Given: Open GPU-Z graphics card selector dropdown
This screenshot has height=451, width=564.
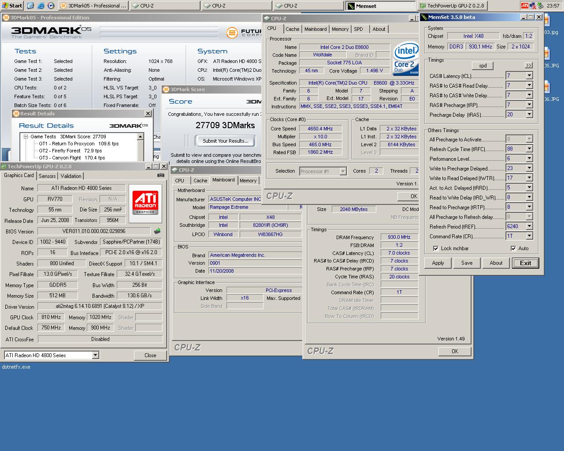Looking at the screenshot, I should (95, 355).
